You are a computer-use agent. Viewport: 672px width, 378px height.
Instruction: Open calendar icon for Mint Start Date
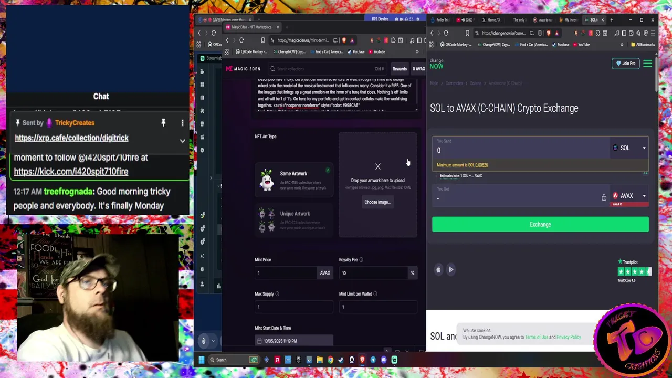coord(259,341)
